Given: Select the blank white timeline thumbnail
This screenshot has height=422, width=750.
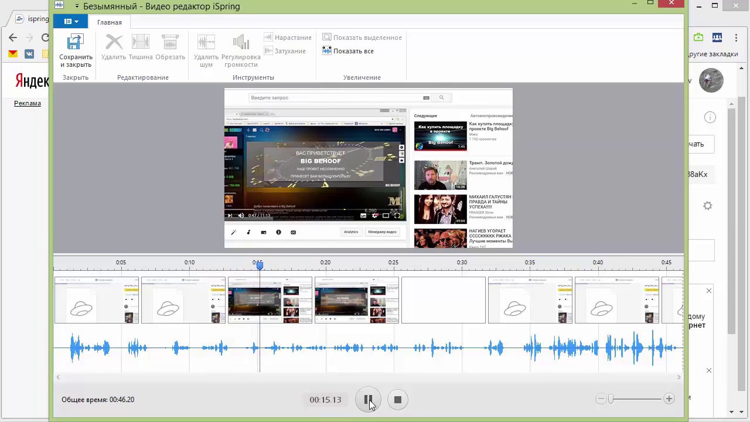Looking at the screenshot, I should 444,300.
